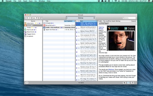153x96 pixels.
Task: Click the Yakit man photo in the article
Action: (x=121, y=41)
